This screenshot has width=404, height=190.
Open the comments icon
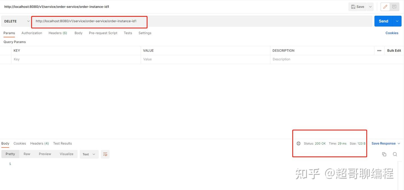tap(394, 7)
